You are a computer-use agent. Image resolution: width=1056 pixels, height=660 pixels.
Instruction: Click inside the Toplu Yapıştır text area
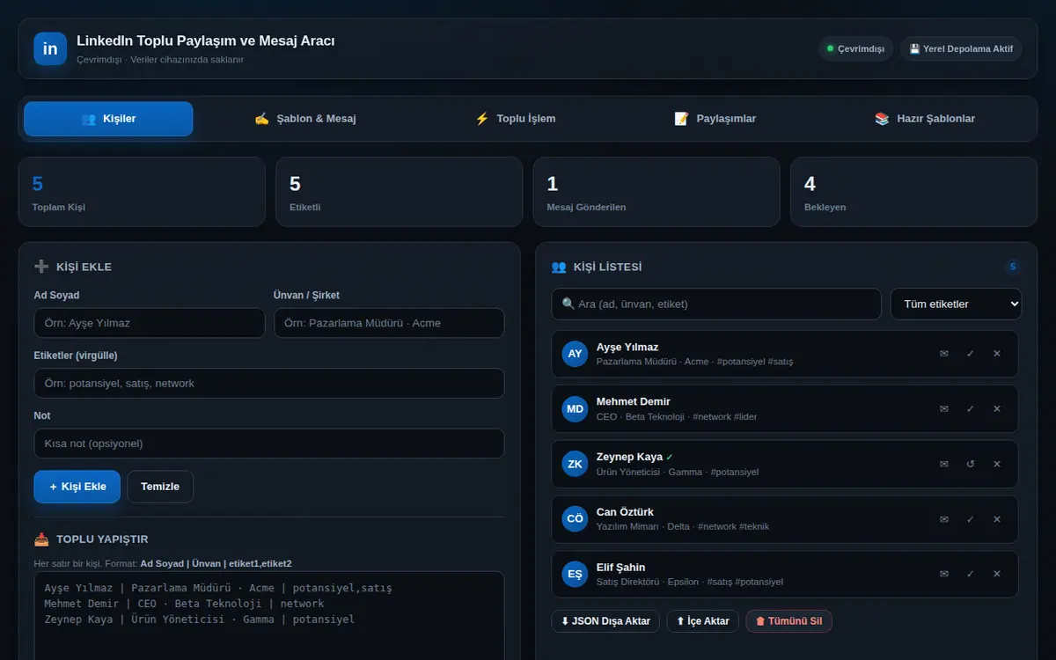click(269, 616)
